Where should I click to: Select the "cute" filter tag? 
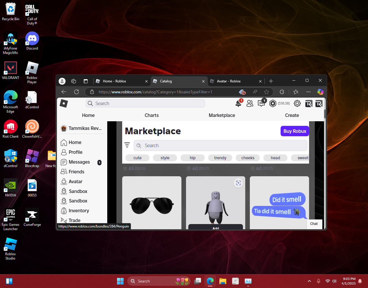[137, 158]
